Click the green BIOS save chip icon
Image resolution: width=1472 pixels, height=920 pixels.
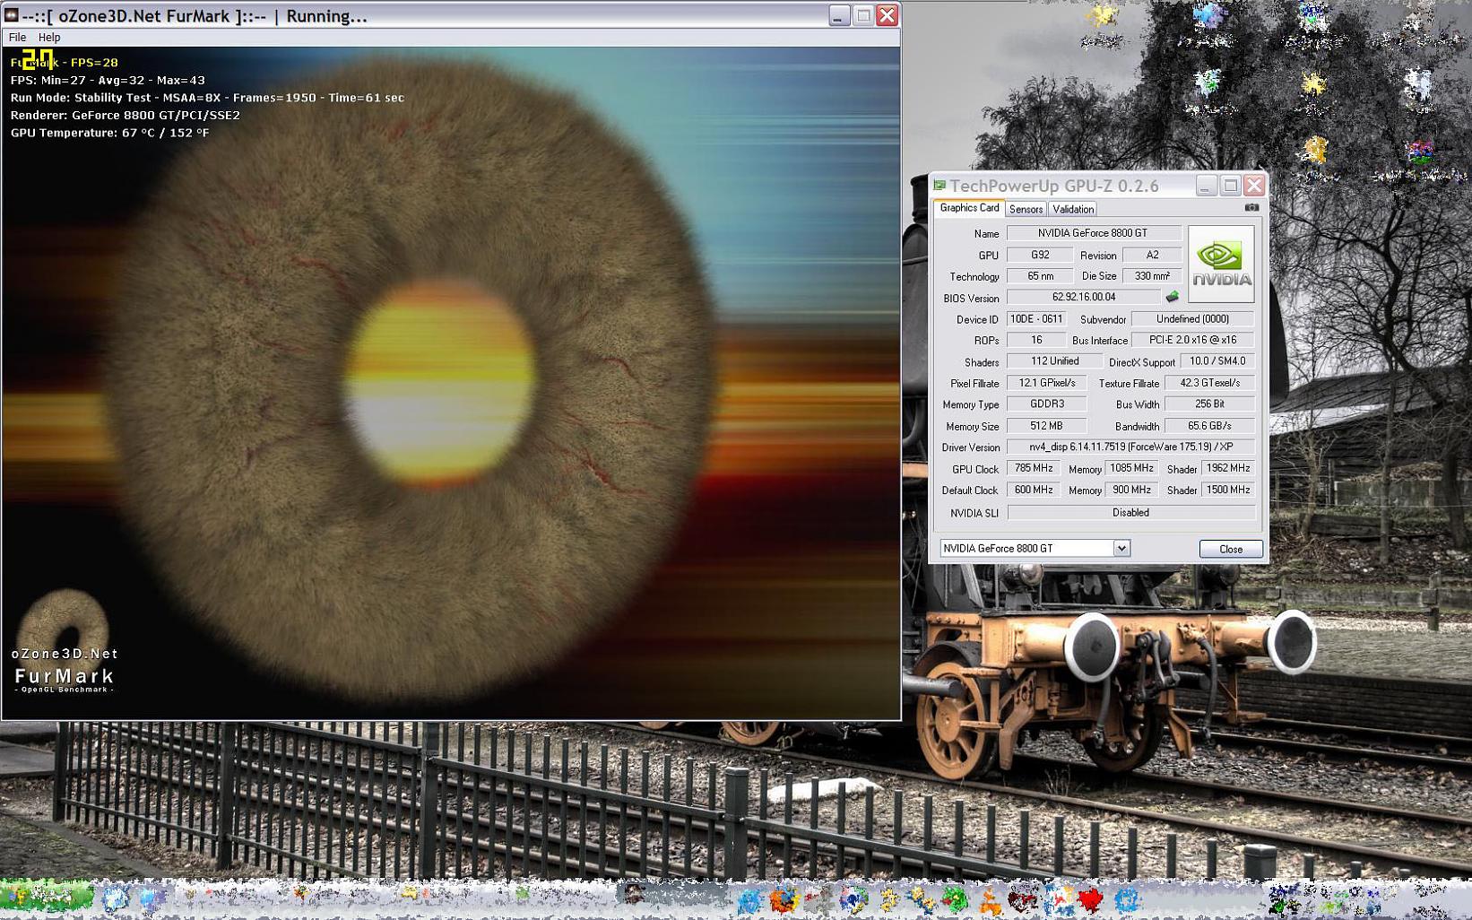[1172, 297]
